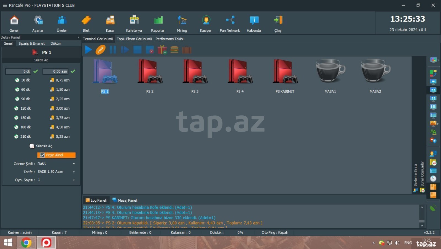The width and height of the screenshot is (441, 249).
Task: Open the Bekleme Sırası side panel
Action: point(415,178)
